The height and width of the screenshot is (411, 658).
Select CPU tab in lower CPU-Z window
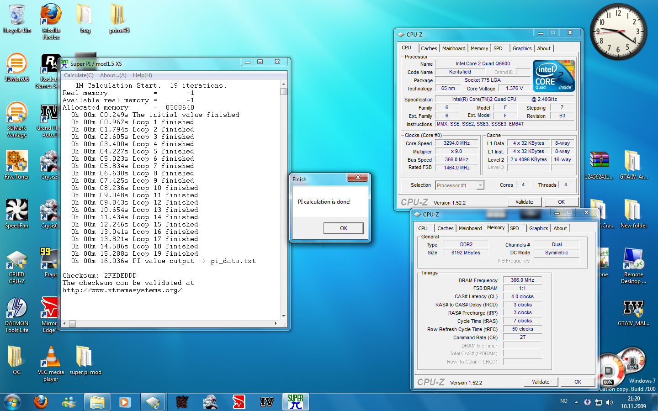[423, 228]
